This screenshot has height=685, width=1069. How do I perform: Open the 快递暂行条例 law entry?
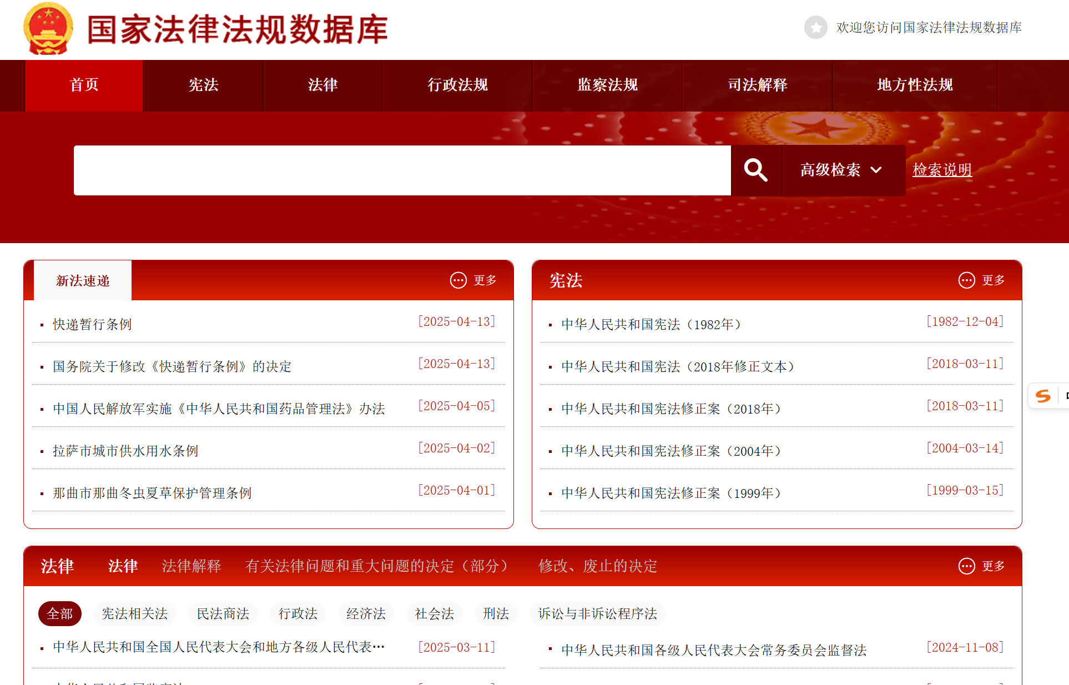point(92,325)
